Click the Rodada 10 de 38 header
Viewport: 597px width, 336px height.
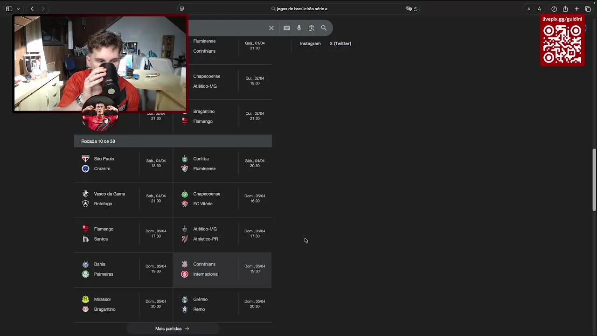click(x=173, y=141)
